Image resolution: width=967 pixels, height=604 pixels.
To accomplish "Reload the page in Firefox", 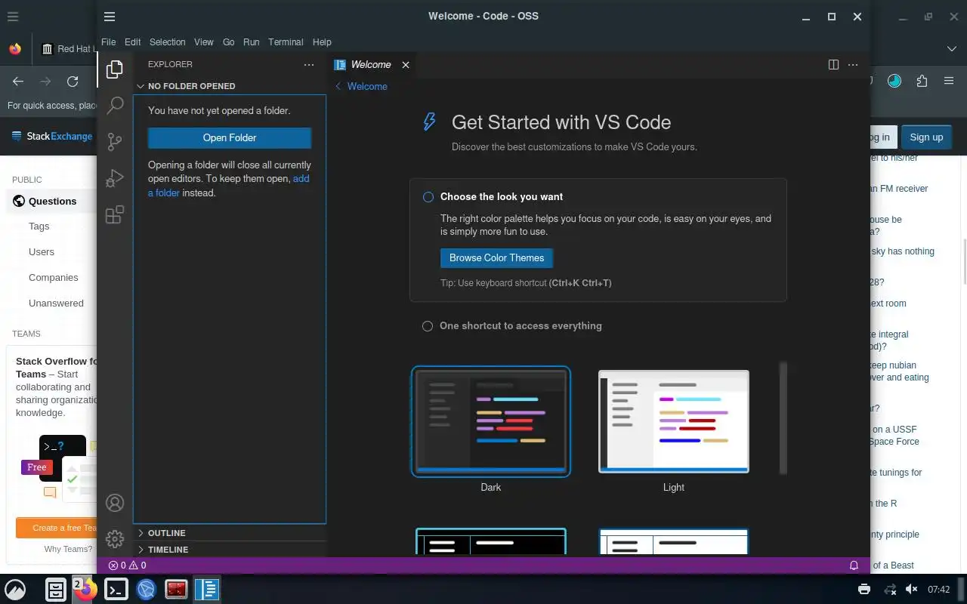I will [73, 82].
